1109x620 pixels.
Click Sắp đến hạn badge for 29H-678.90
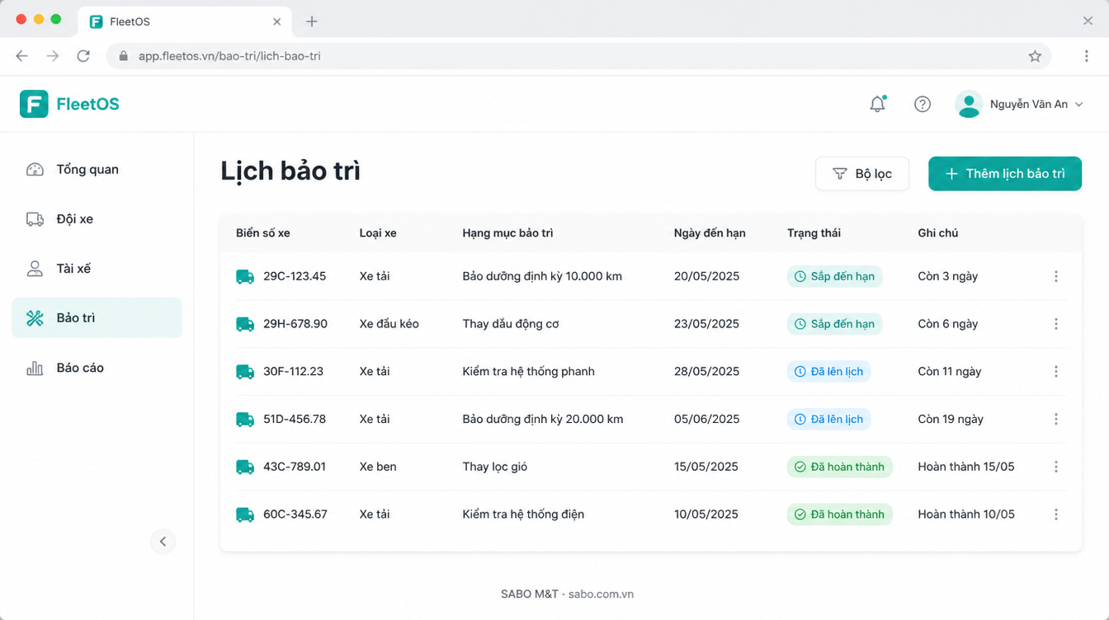click(x=834, y=324)
